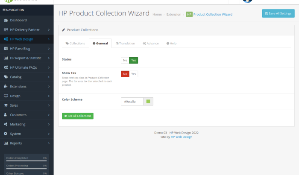Click the Show Tax help description text
Image resolution: width=299 pixels, height=175 pixels.
click(x=87, y=81)
